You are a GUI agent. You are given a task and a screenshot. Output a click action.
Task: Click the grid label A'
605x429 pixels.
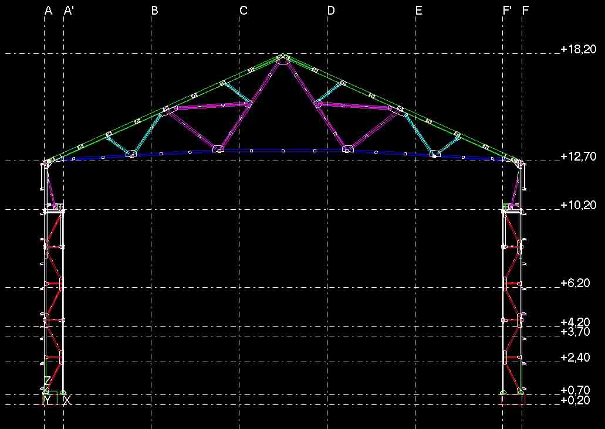[x=69, y=11]
